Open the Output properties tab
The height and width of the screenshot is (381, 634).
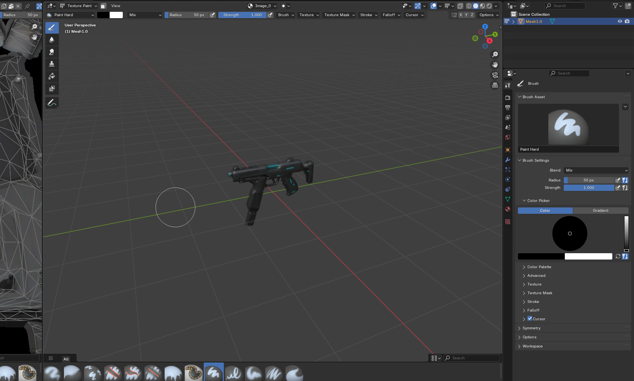(x=508, y=107)
